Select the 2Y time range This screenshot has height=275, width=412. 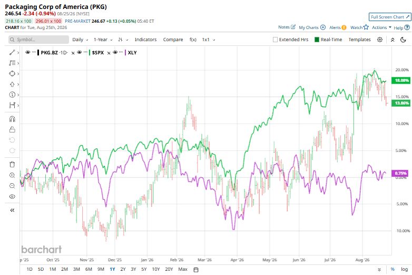click(x=123, y=269)
